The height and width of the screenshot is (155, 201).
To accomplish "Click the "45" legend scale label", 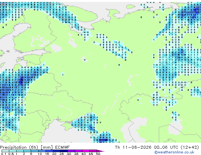I will click(91, 154).
